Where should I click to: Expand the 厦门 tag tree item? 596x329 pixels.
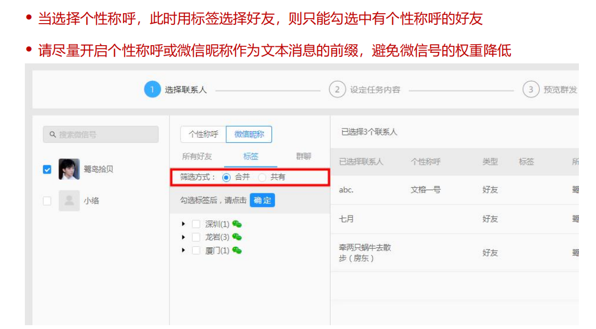tap(183, 251)
